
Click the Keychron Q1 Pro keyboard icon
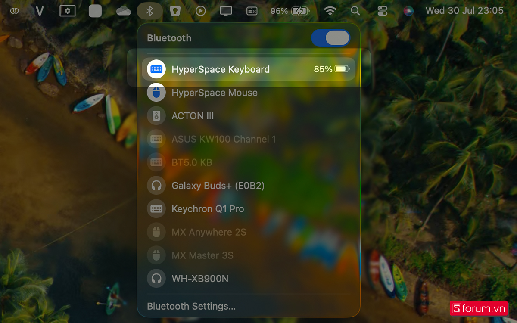(x=156, y=209)
